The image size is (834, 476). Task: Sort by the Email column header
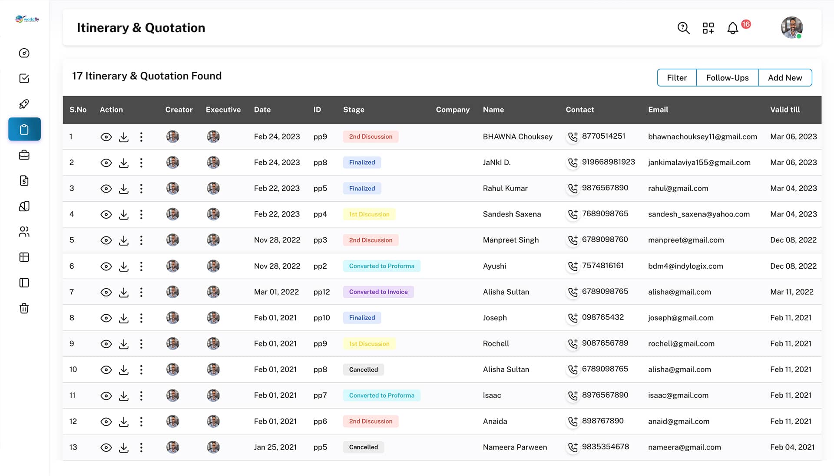658,110
